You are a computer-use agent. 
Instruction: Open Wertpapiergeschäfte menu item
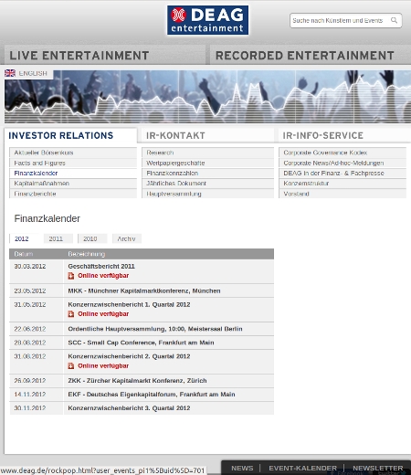pyautogui.click(x=207, y=163)
